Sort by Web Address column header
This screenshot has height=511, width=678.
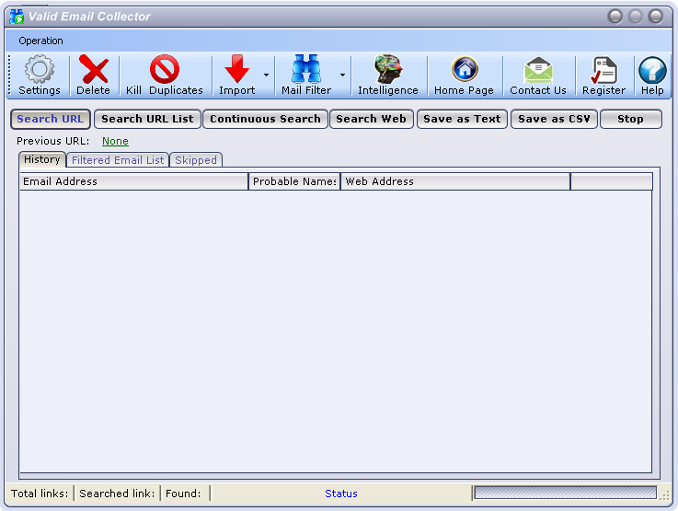pyautogui.click(x=455, y=181)
